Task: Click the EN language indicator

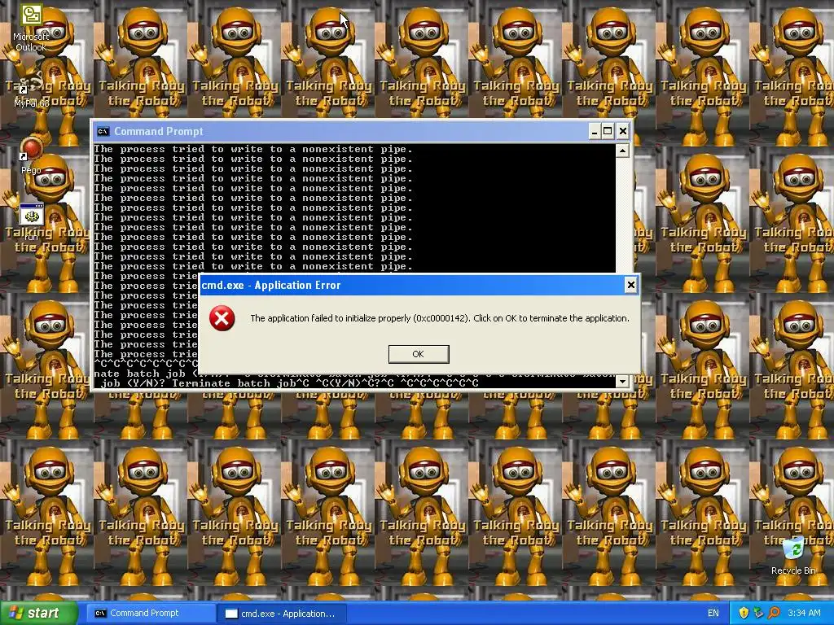Action: click(713, 613)
